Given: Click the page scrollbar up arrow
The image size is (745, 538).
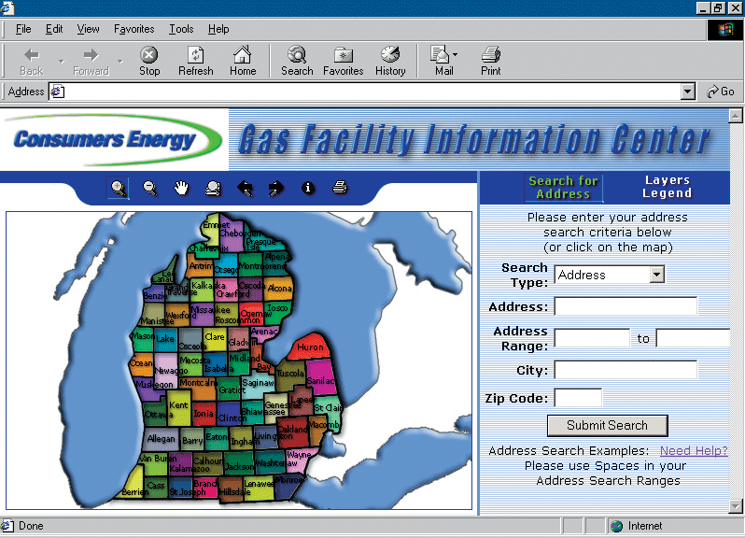Looking at the screenshot, I should [736, 116].
